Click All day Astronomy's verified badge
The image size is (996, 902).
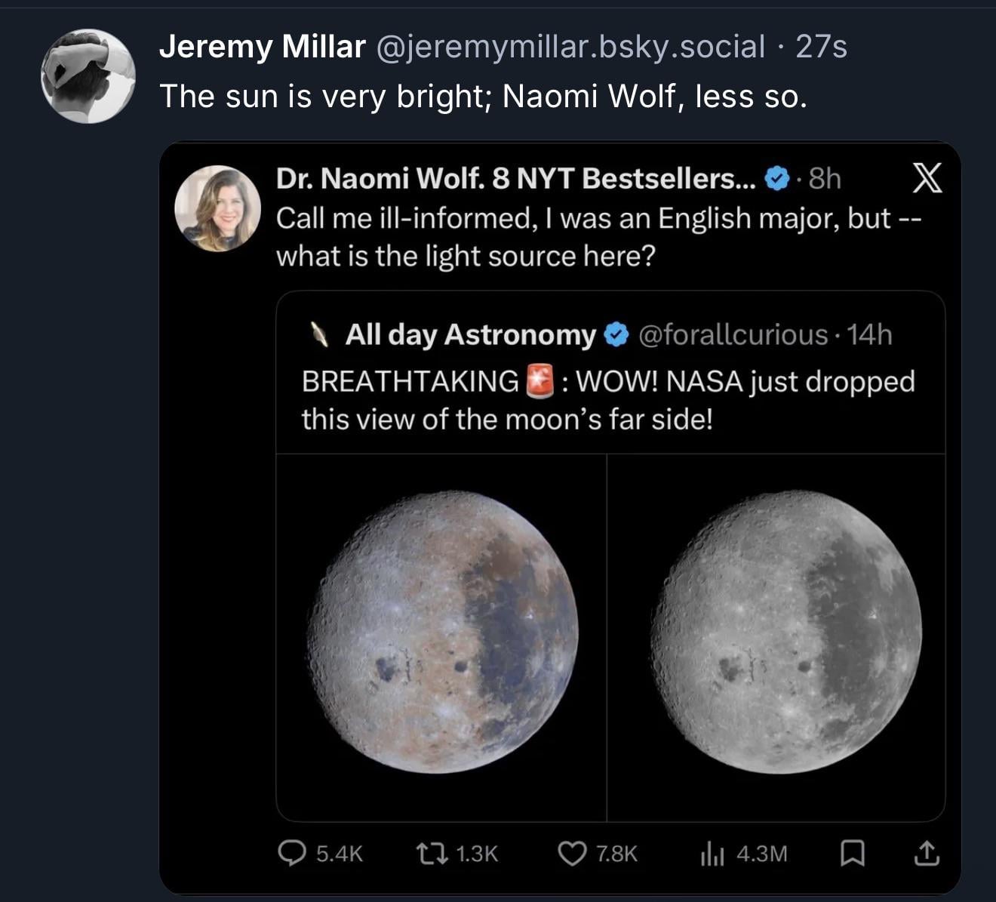(617, 334)
